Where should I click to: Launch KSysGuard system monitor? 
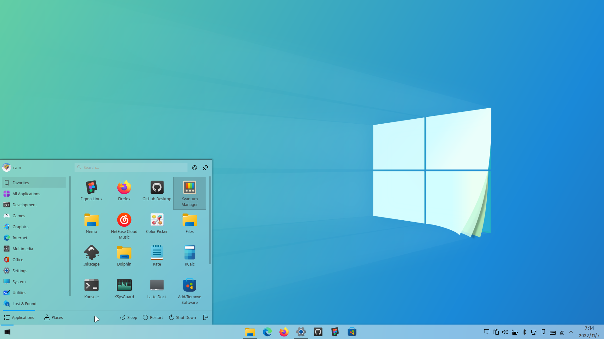click(x=124, y=288)
